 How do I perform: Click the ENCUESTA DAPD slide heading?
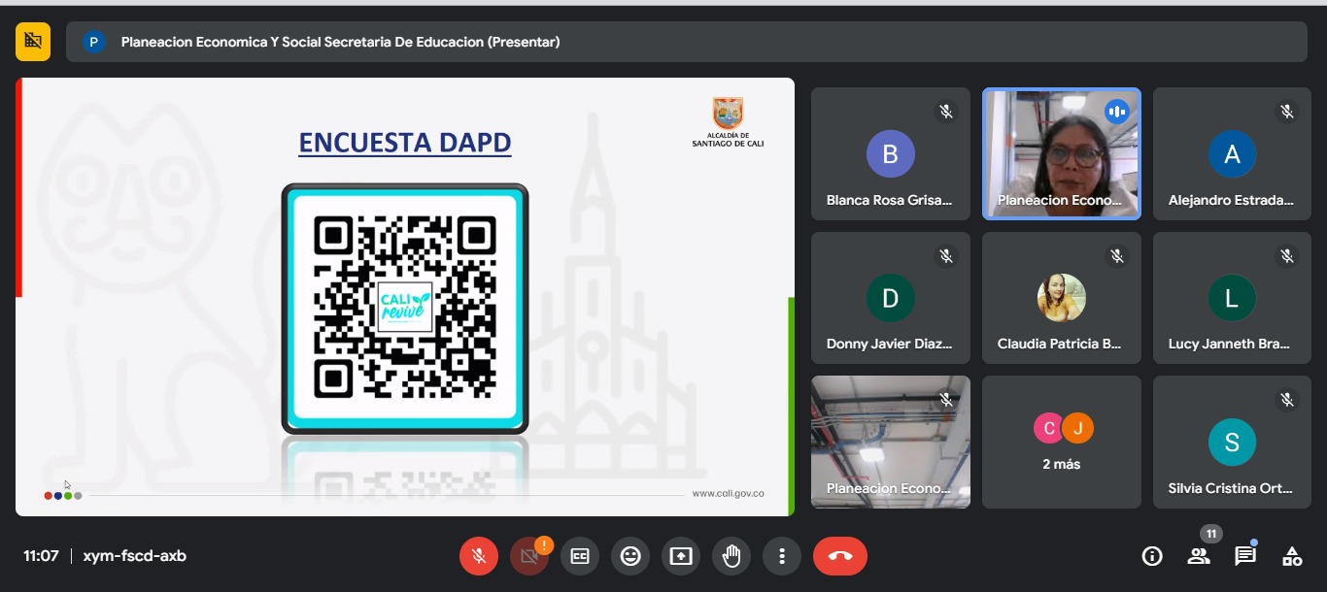coord(405,143)
